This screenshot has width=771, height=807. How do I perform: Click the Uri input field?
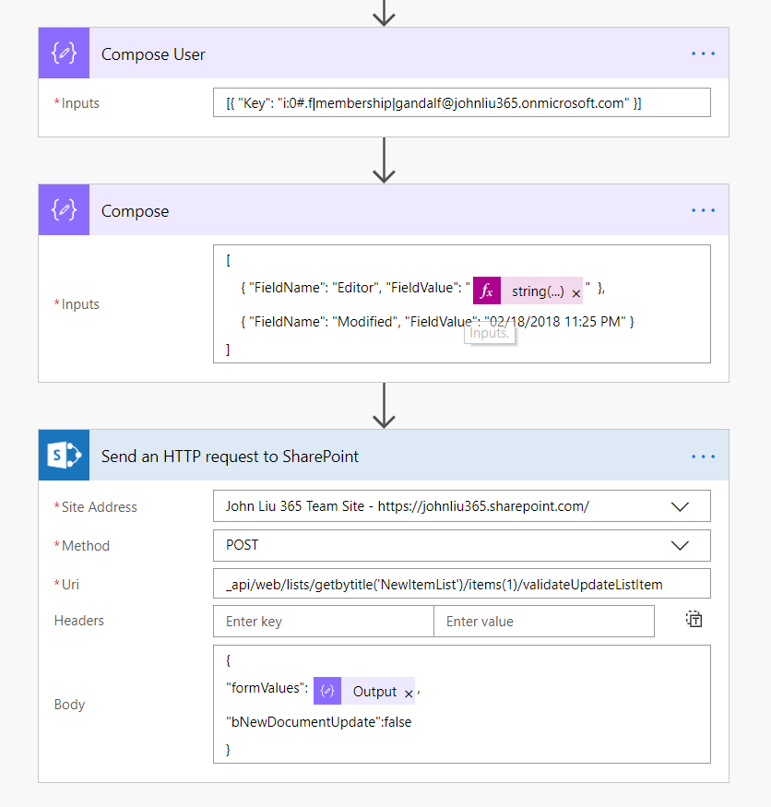[x=461, y=584]
